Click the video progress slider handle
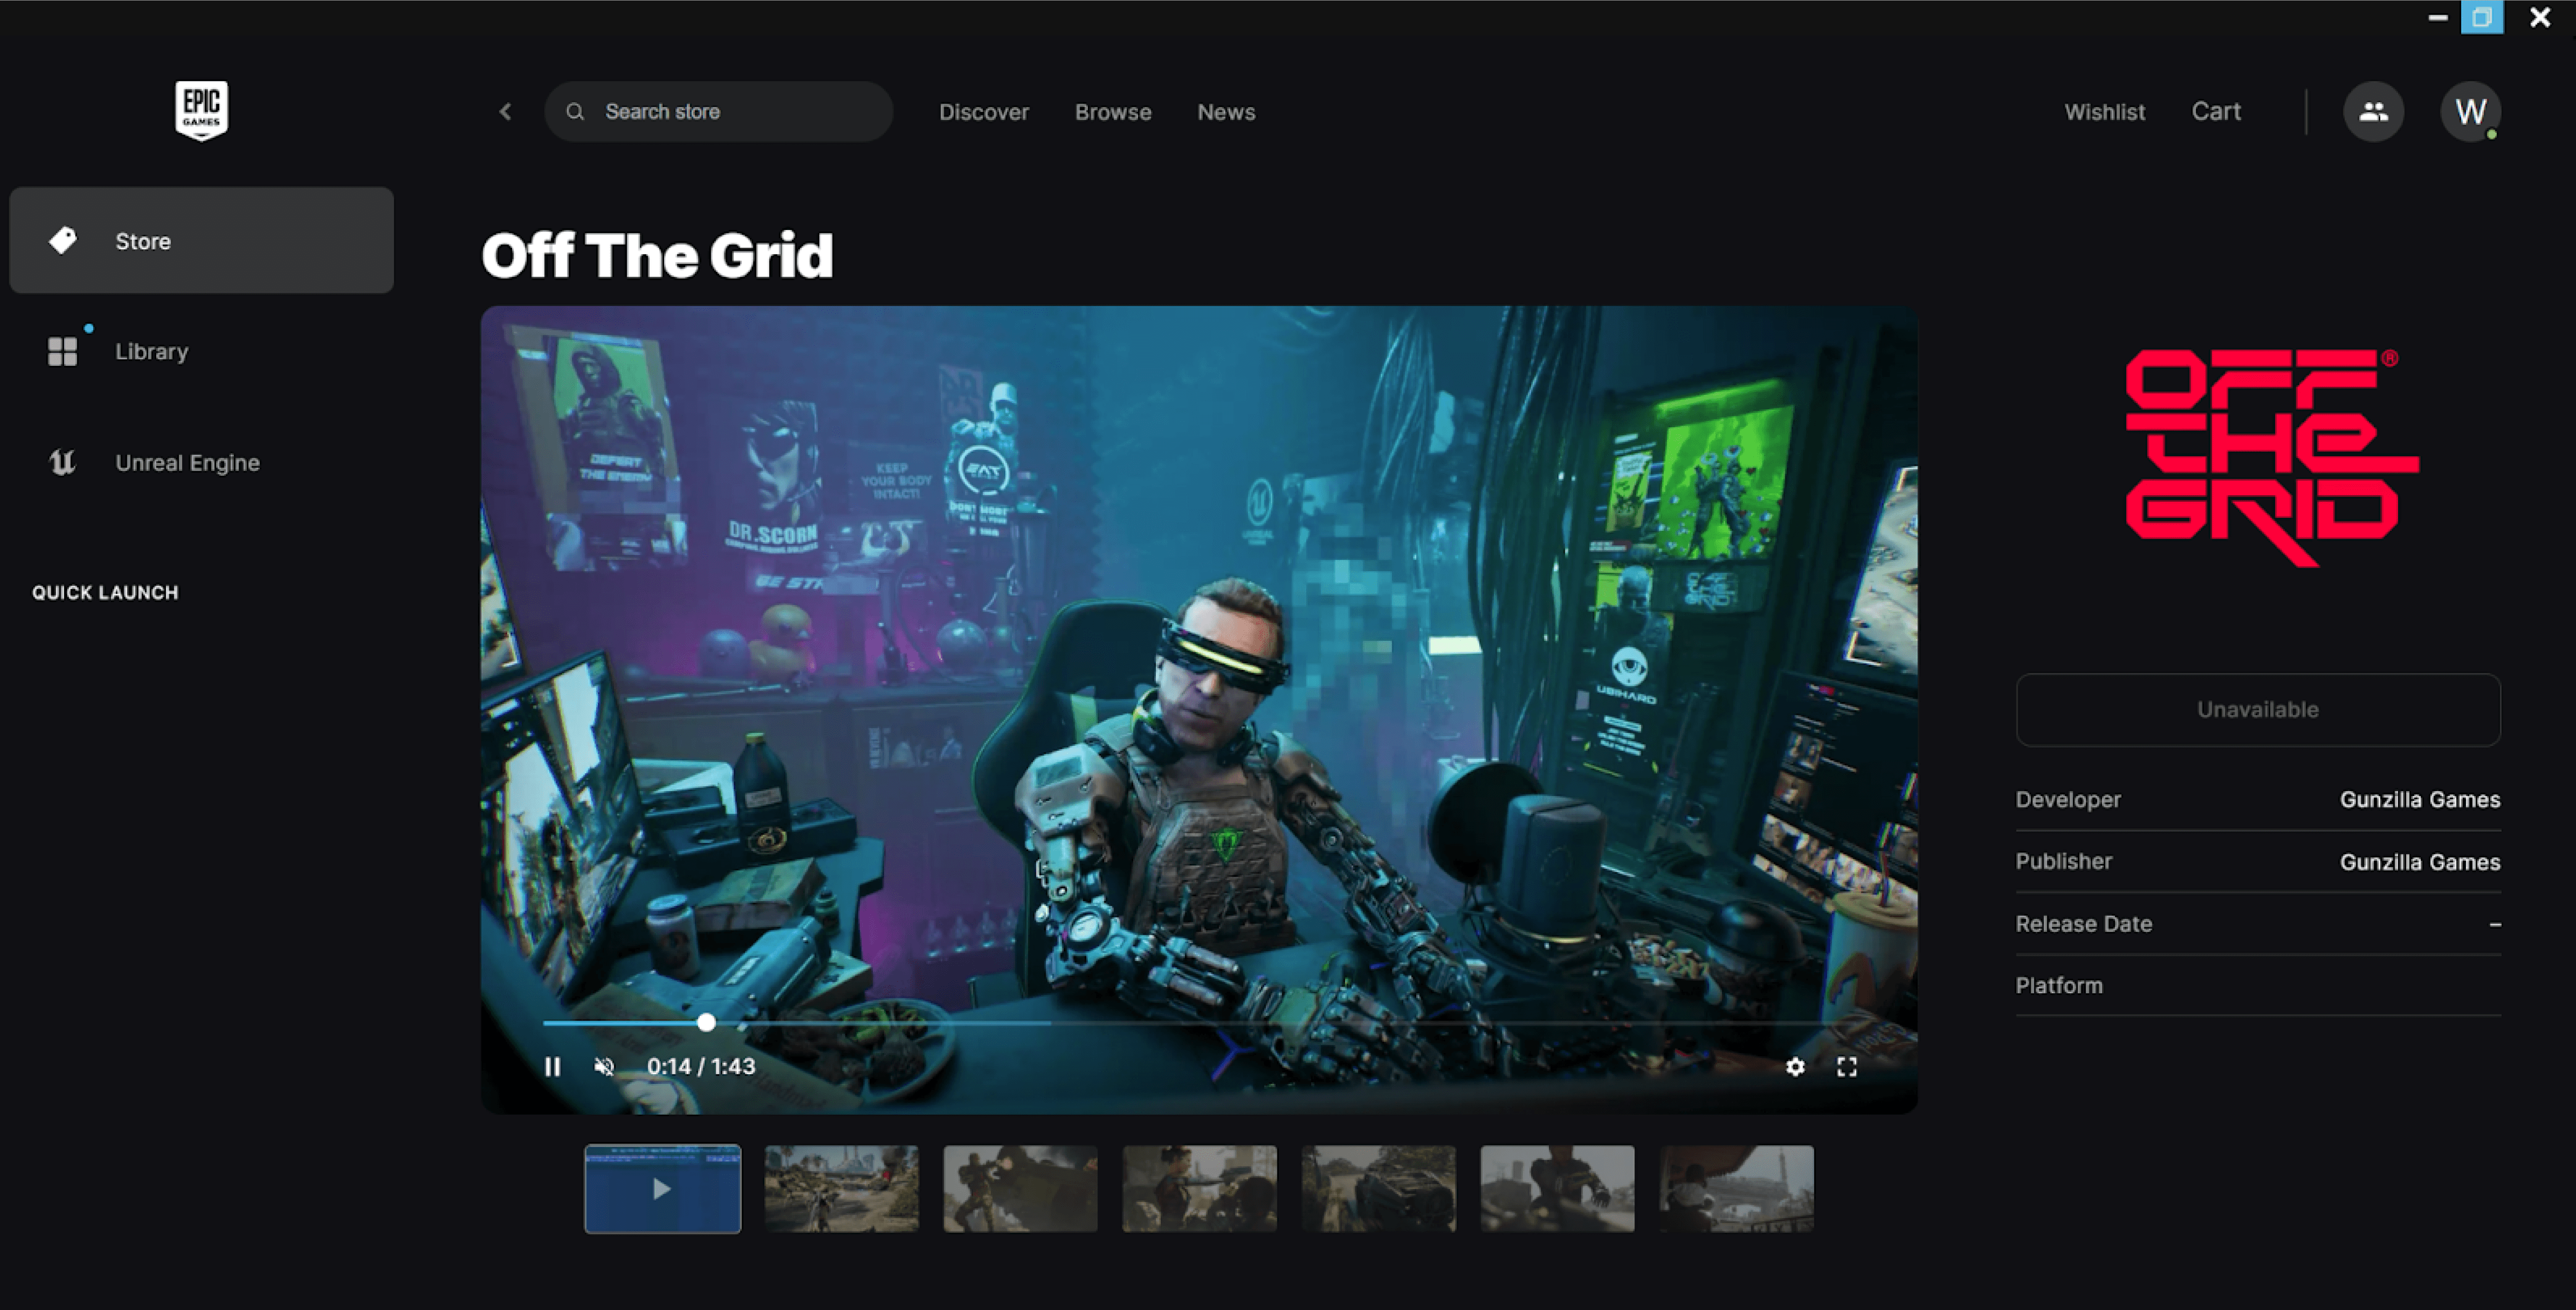The height and width of the screenshot is (1310, 2576). click(x=706, y=1023)
